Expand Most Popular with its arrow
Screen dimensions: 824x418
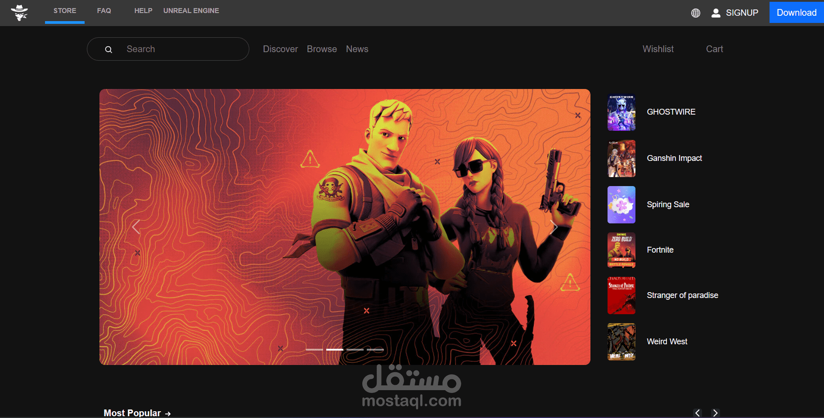168,413
